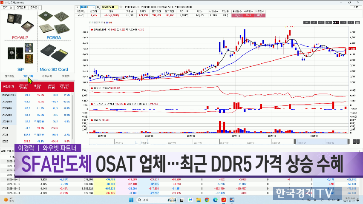363x204 pixels.
Task: Toggle the red SFA반도체 price series marker
Action: pyautogui.click(x=91, y=29)
